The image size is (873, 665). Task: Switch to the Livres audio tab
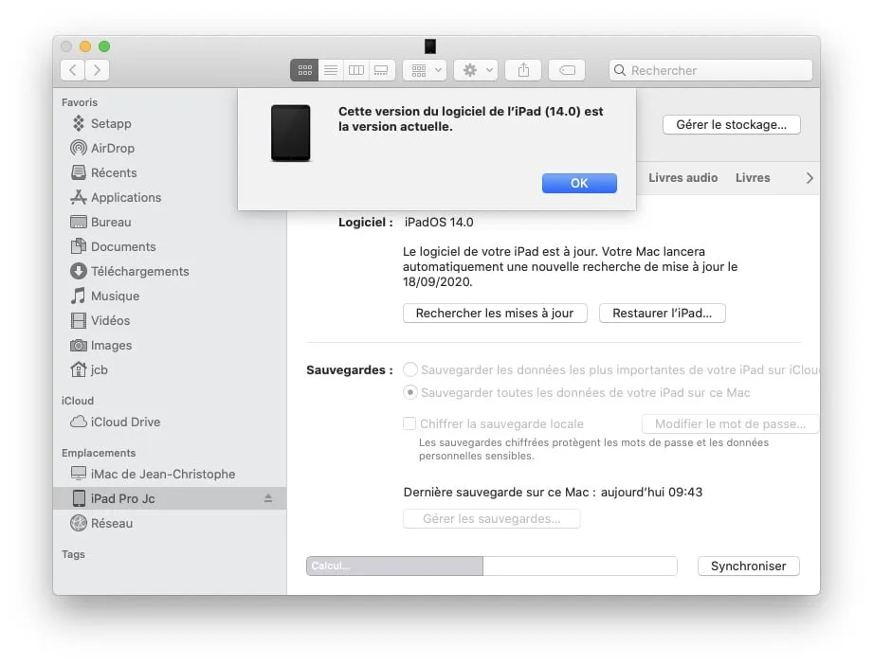click(682, 177)
